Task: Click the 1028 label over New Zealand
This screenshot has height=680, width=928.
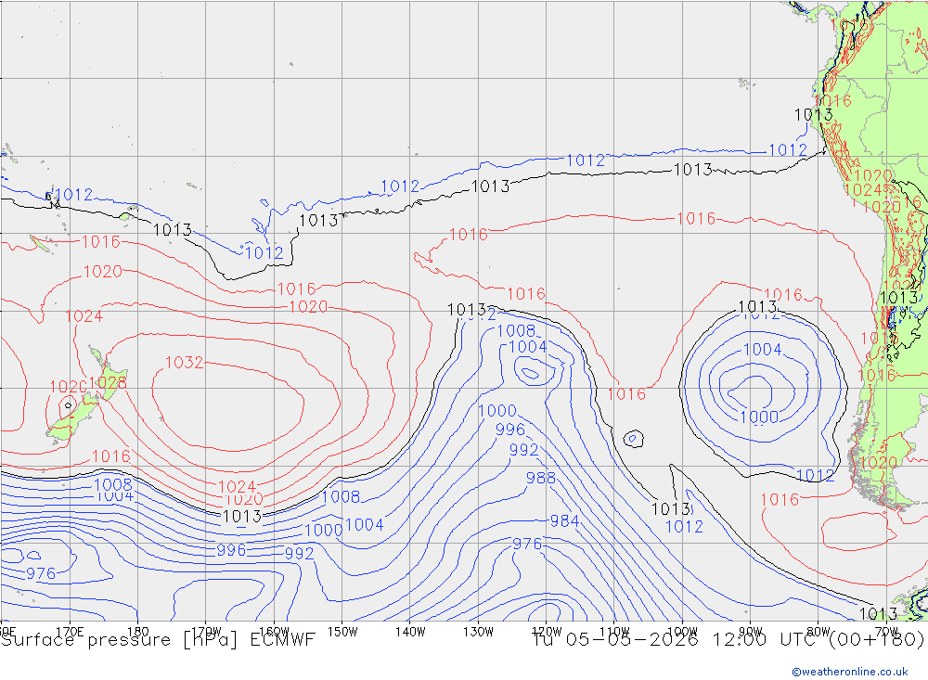Action: (x=109, y=382)
